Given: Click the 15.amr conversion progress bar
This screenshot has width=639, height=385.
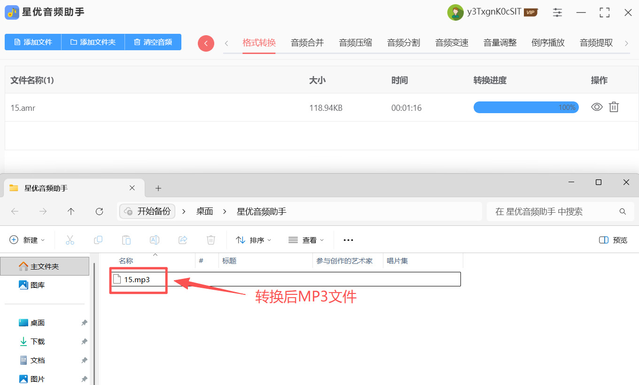Looking at the screenshot, I should 526,108.
